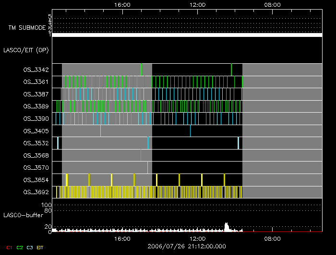336x255 pixels.
Task: Click the 08:00 tick label on bottom axis
Action: point(273,238)
